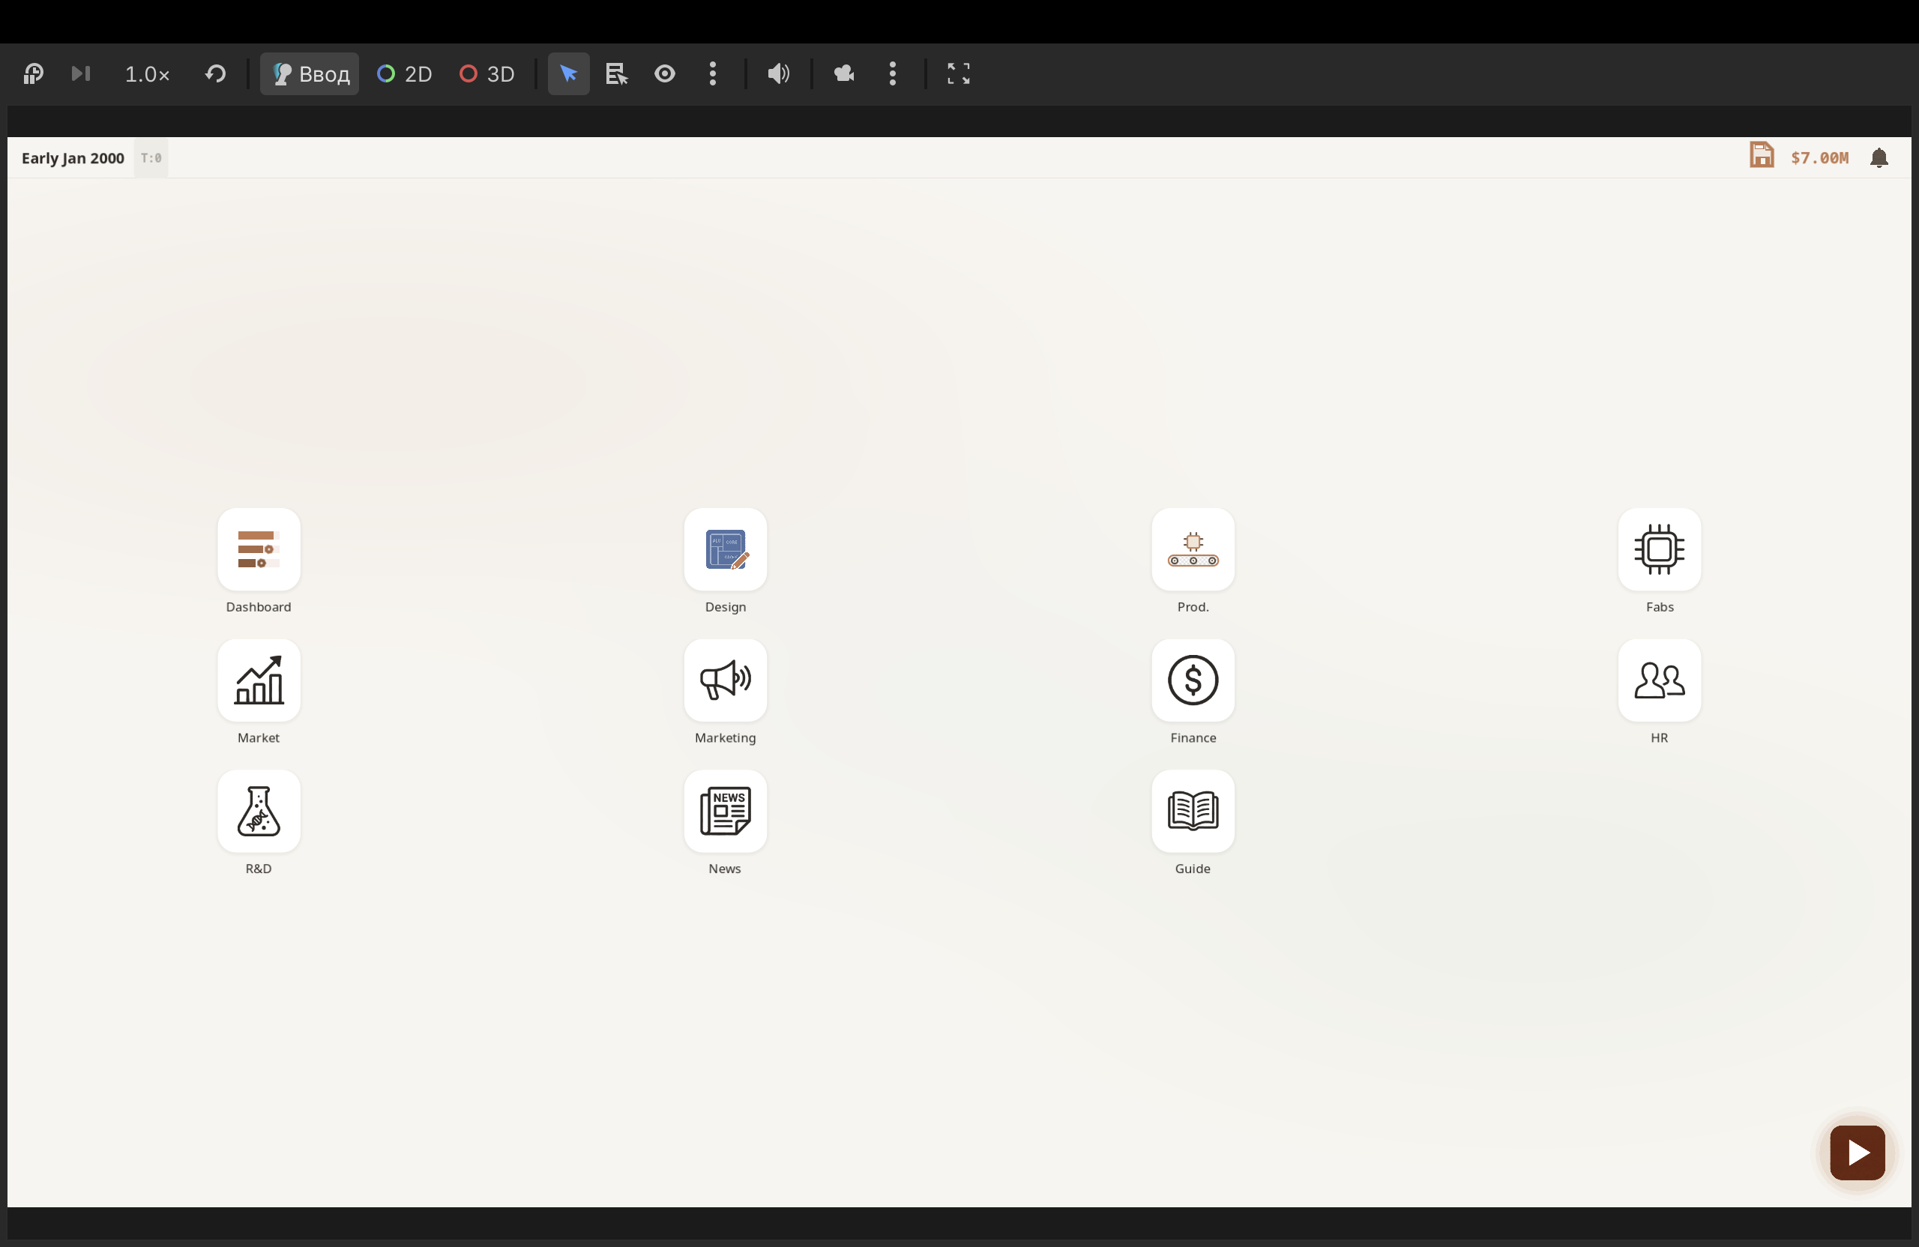The width and height of the screenshot is (1919, 1247).
Task: Open the Market chart icon
Action: 258,680
